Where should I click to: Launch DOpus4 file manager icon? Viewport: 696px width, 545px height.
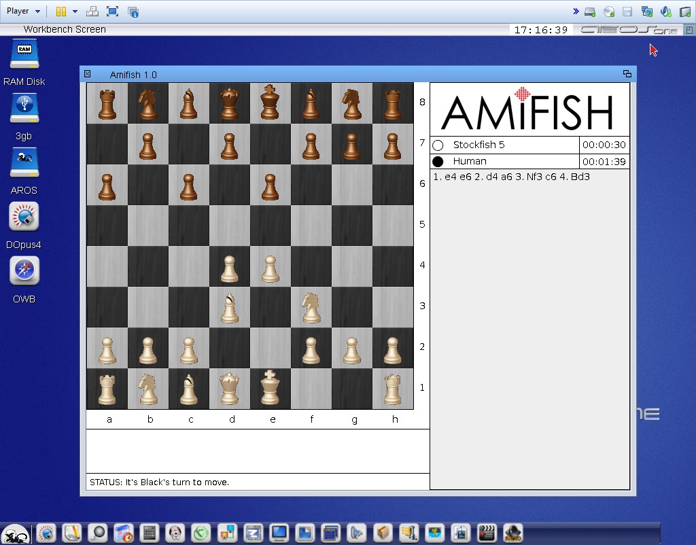coord(24,218)
